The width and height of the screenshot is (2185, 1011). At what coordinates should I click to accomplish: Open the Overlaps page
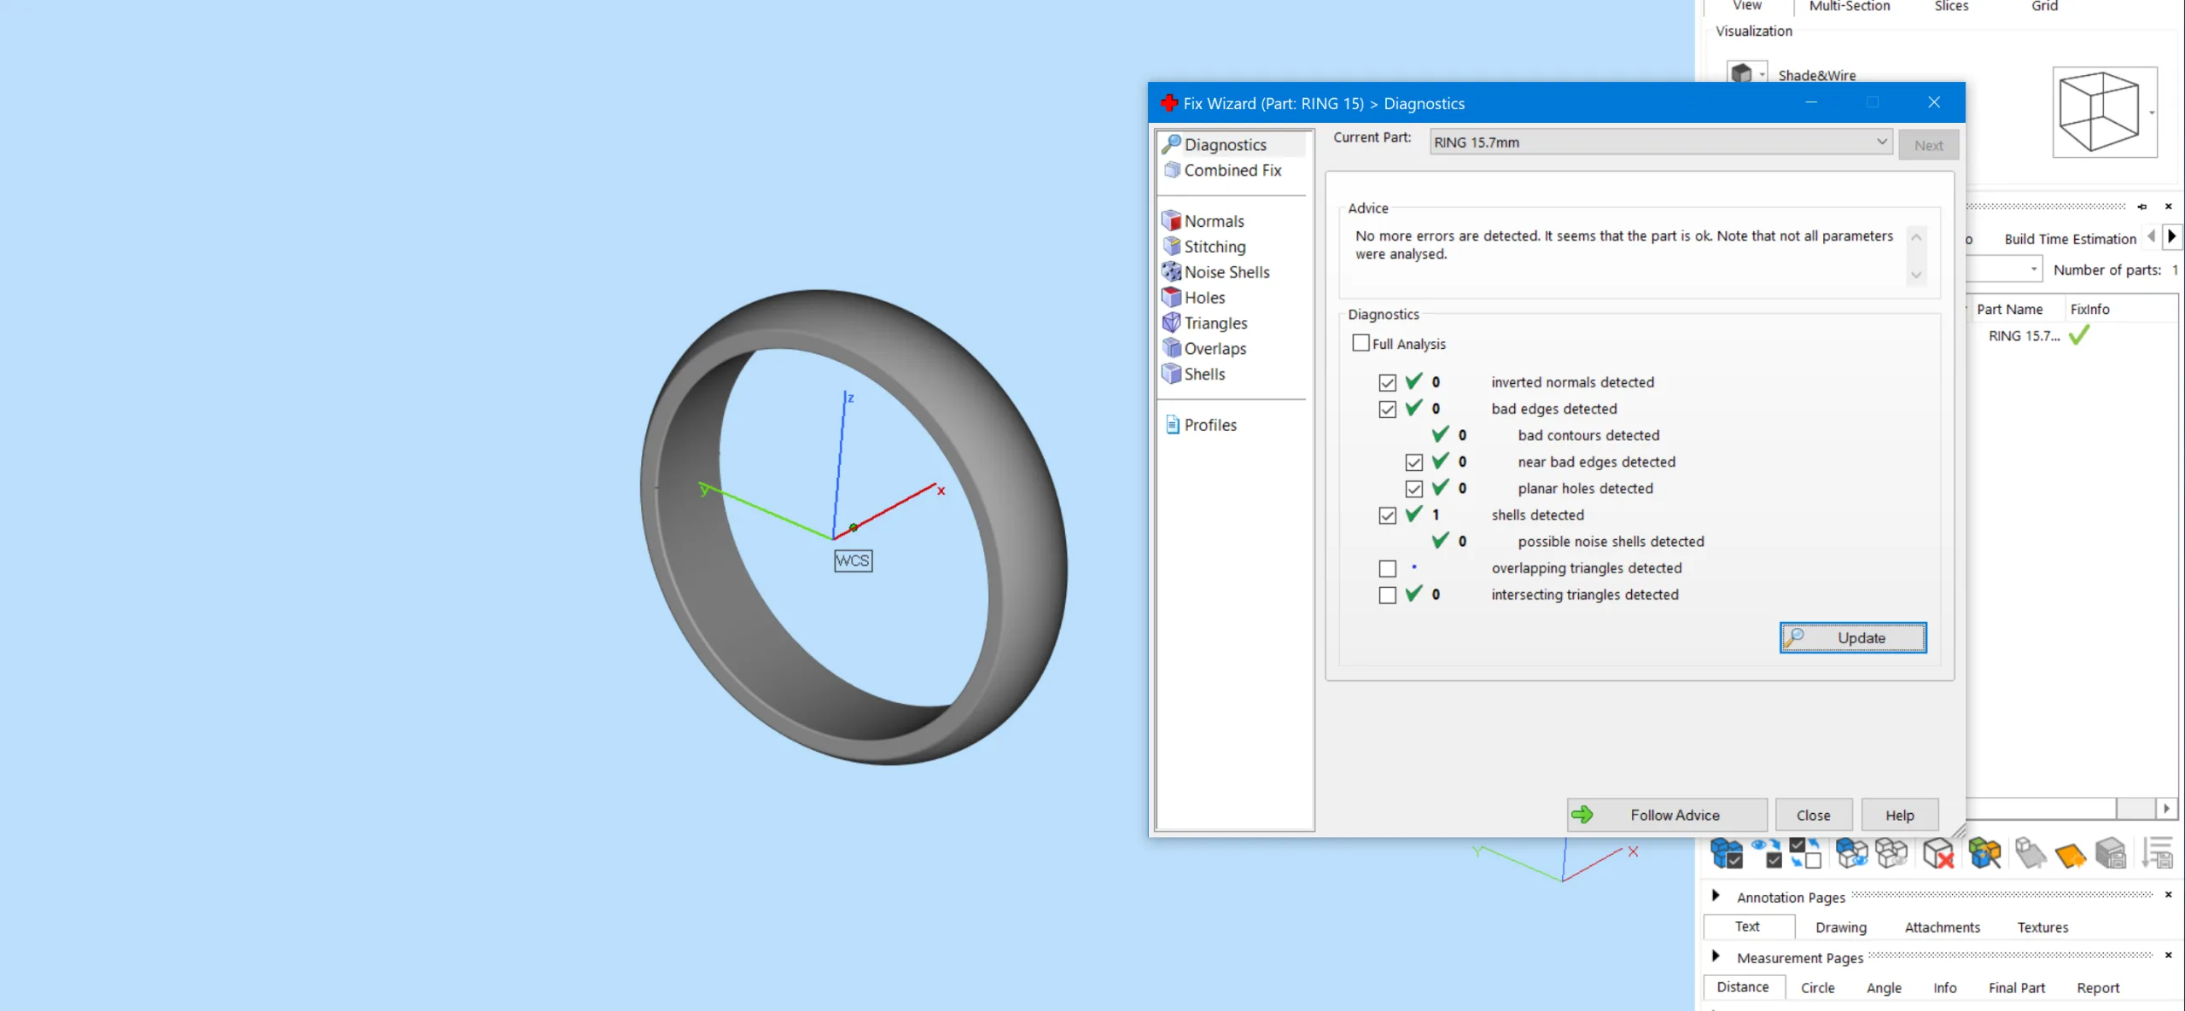tap(1215, 349)
